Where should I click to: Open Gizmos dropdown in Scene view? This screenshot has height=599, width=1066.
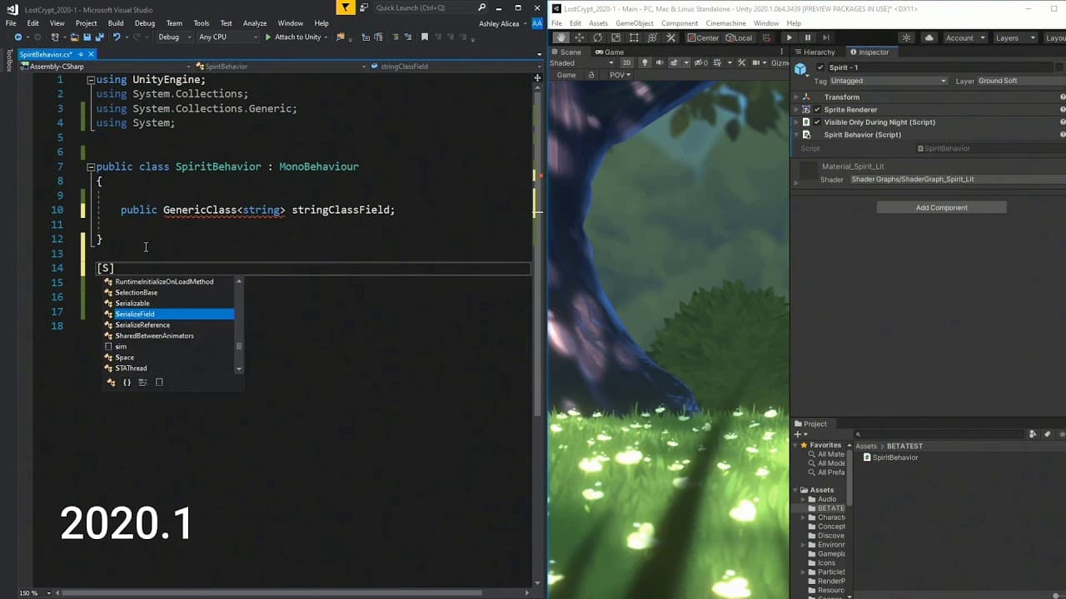(x=780, y=63)
